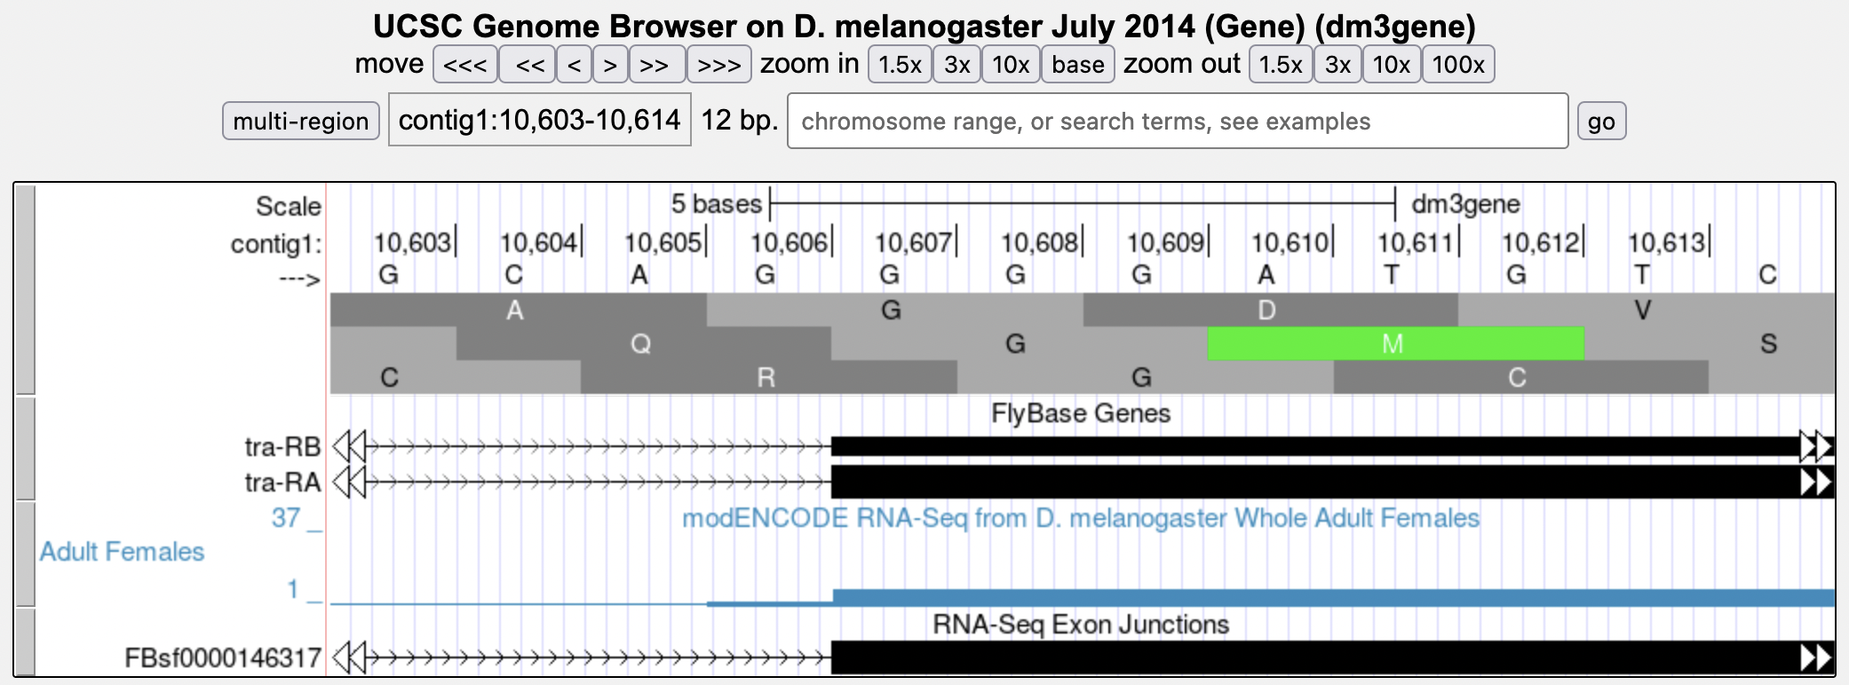
Task: Click the FBsf0000146317 junction label
Action: [223, 657]
